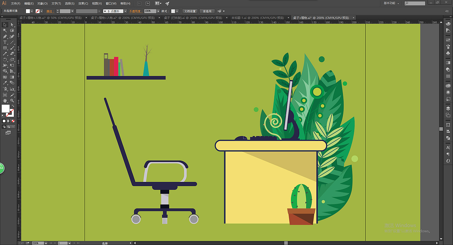Select the Gradient tool
Image resolution: width=453 pixels, height=245 pixels.
coord(12,77)
